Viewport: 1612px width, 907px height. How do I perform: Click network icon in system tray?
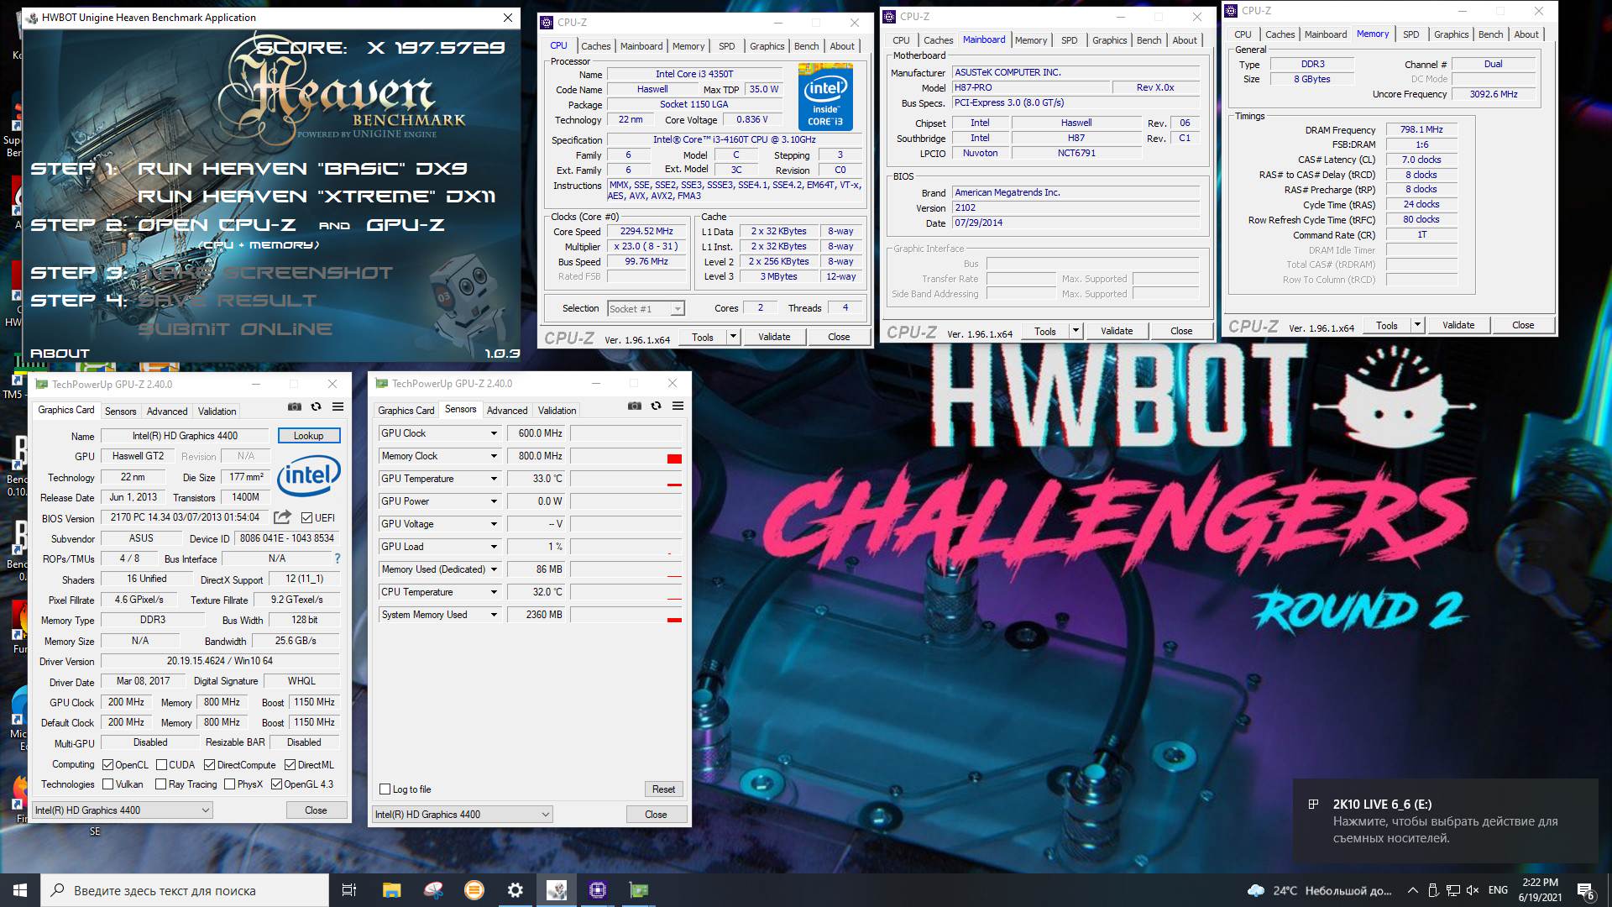[1452, 890]
